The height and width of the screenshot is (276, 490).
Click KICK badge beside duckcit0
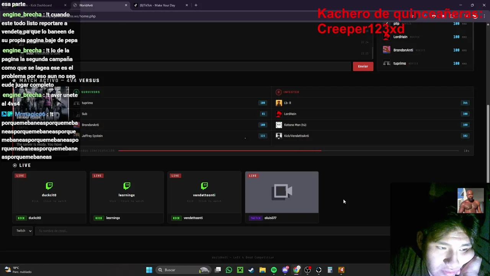21,218
